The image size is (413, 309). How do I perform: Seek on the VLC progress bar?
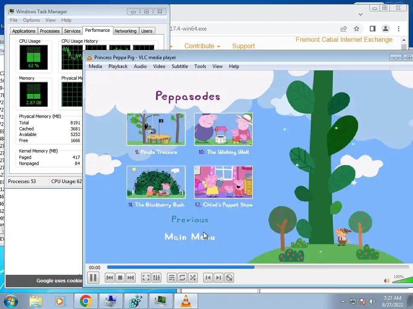[258, 267]
